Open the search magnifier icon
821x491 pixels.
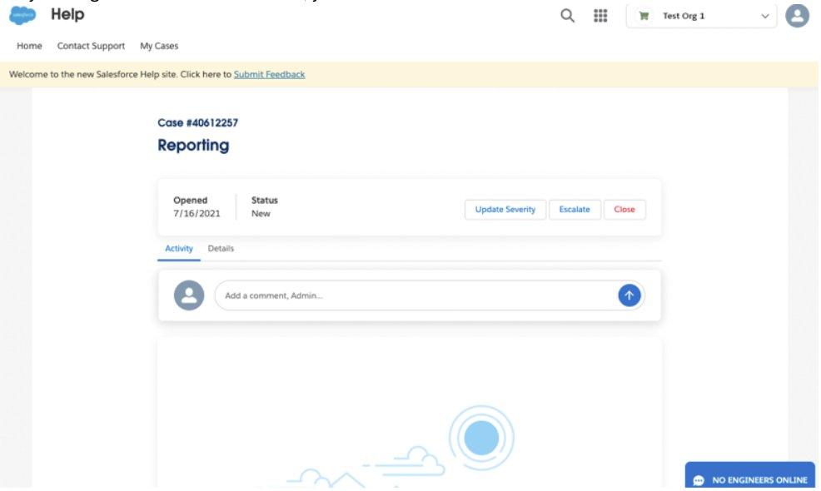pos(567,16)
